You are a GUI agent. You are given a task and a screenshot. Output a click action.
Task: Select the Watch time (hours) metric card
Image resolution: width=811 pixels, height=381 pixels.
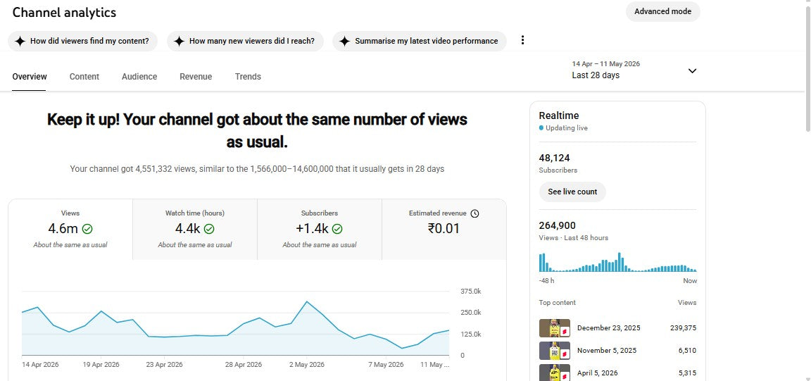[x=195, y=230]
